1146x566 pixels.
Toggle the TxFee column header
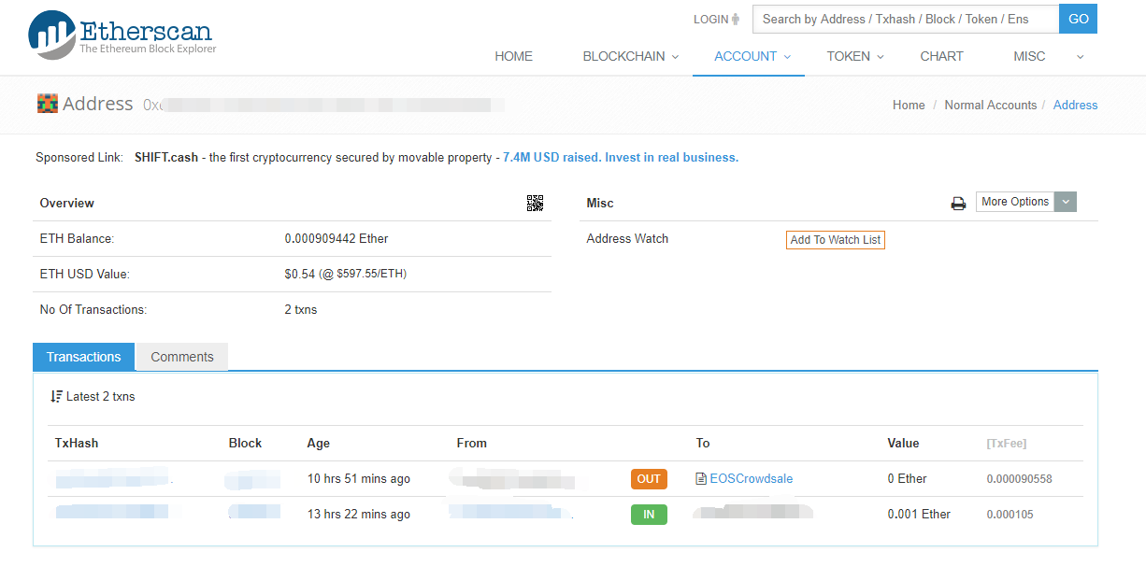point(1006,444)
